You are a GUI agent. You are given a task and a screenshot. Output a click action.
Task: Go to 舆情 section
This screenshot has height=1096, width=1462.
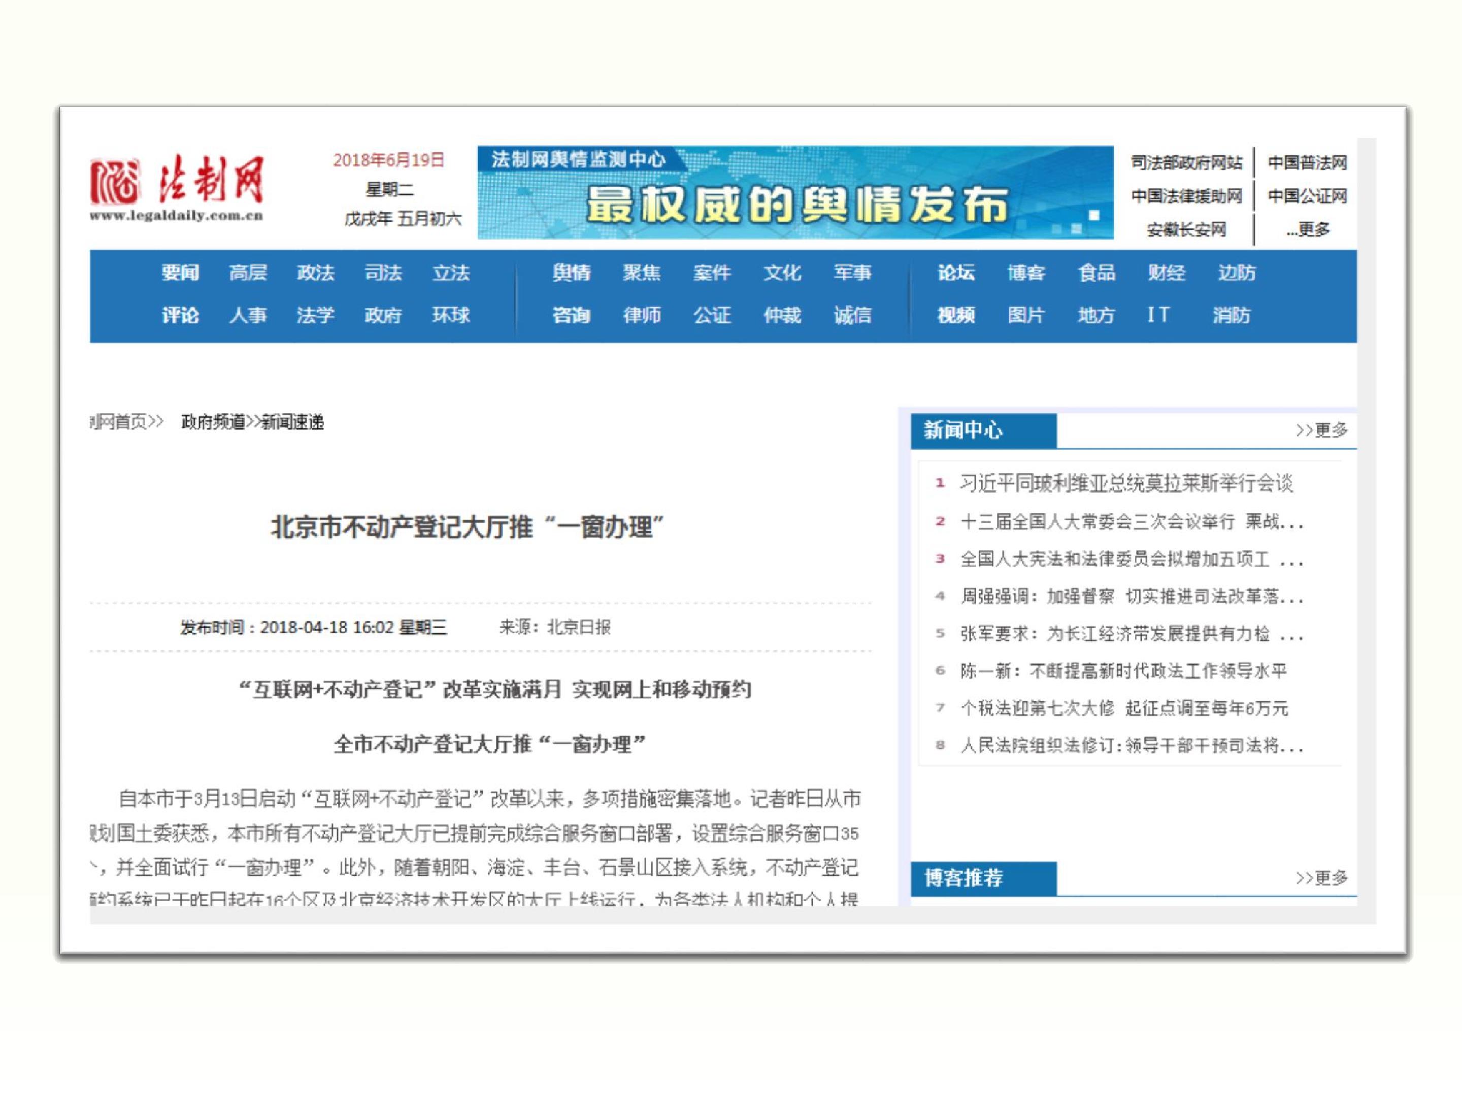coord(572,272)
